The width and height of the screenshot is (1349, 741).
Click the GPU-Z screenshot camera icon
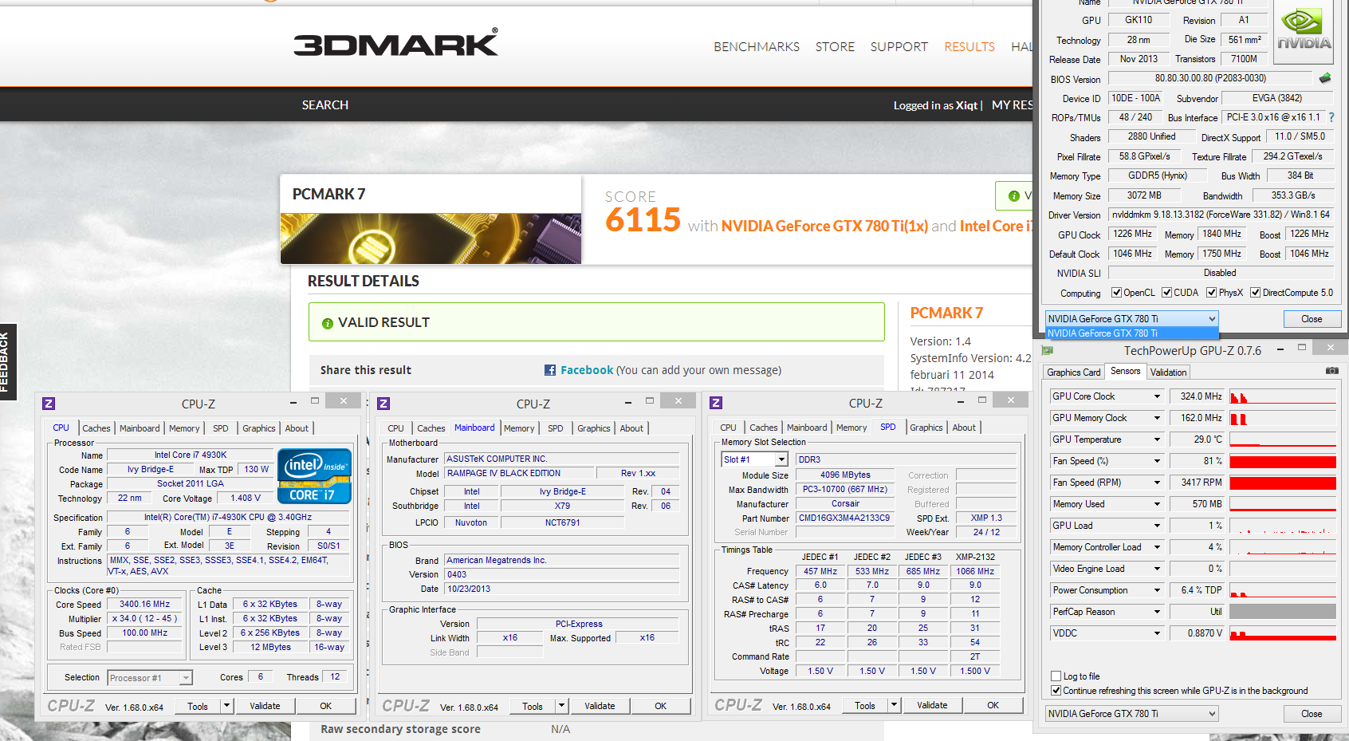pyautogui.click(x=1332, y=371)
